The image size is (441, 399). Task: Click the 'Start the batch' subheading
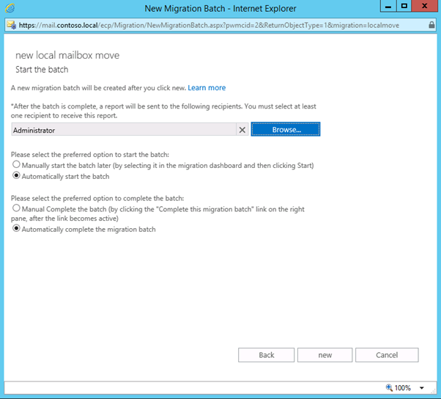pos(42,70)
